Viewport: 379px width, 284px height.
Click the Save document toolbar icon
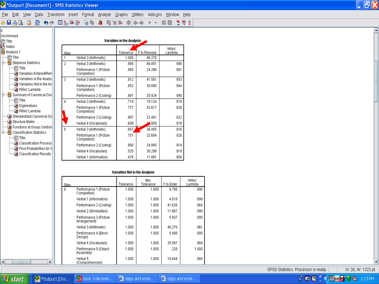pos(9,22)
